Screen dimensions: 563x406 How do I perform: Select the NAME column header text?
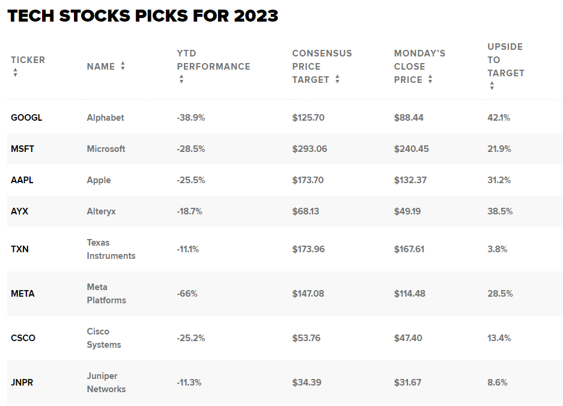(101, 67)
